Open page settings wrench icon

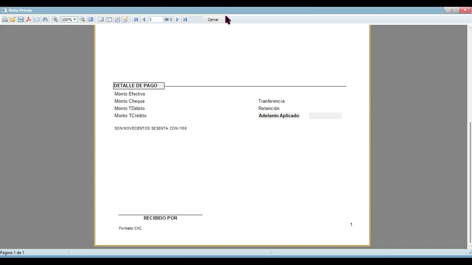coord(117,20)
